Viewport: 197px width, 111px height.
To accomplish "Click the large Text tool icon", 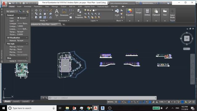I will click(x=57, y=12).
